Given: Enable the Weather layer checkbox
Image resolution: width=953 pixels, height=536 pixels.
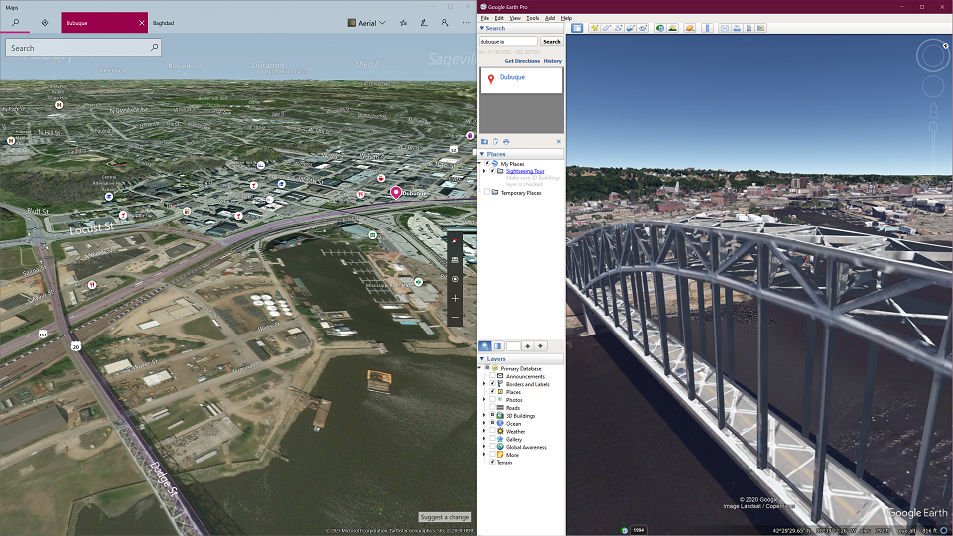Looking at the screenshot, I should point(493,430).
